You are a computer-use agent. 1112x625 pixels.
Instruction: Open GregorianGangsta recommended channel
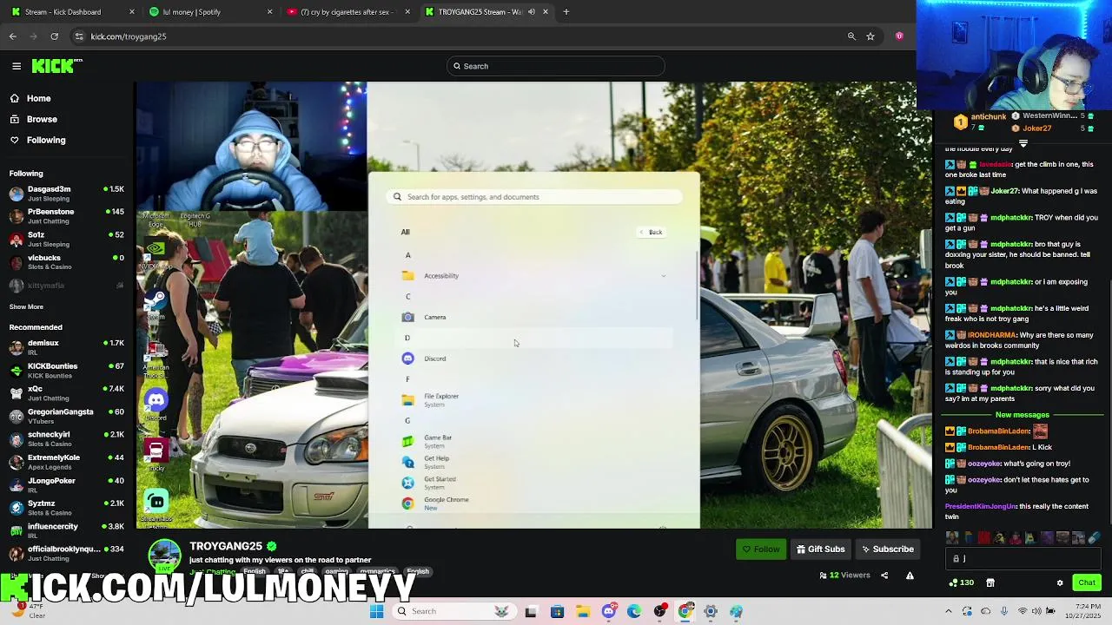pyautogui.click(x=66, y=416)
